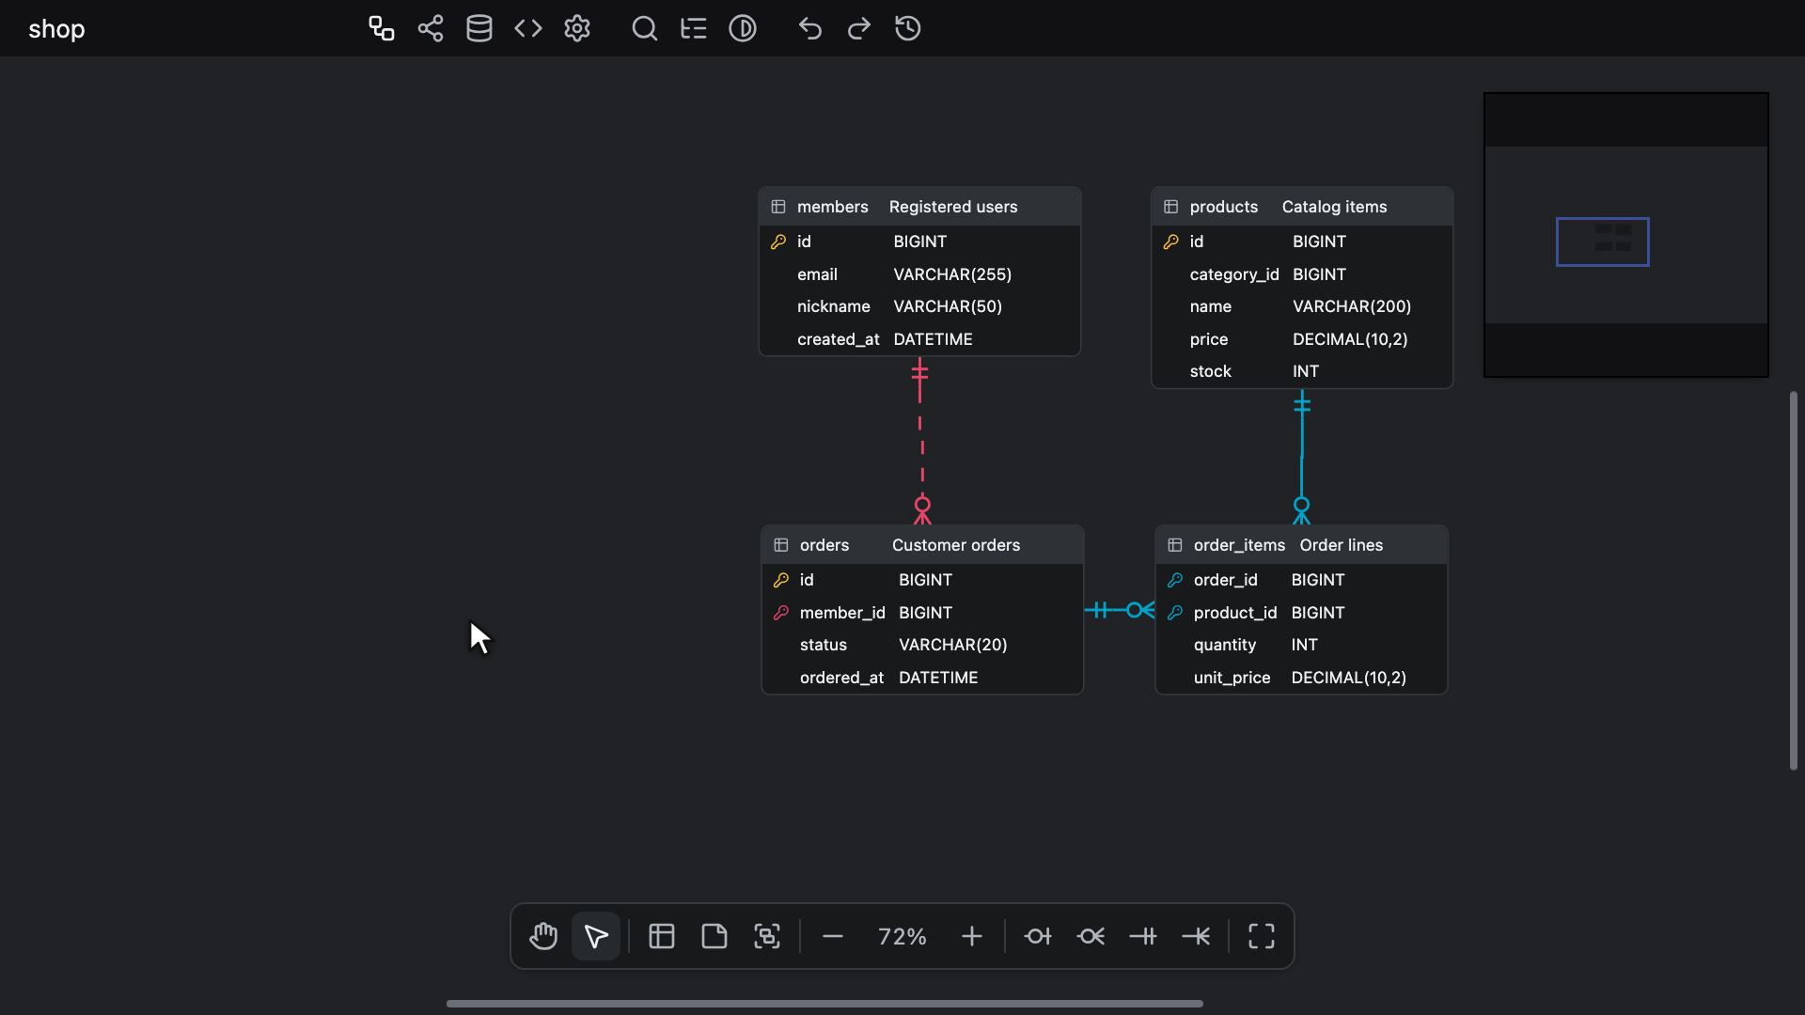Open the SQL code view icon

(x=528, y=28)
